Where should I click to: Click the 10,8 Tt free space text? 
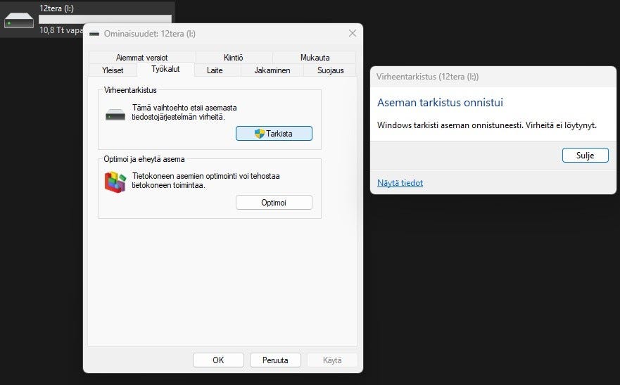[61, 30]
